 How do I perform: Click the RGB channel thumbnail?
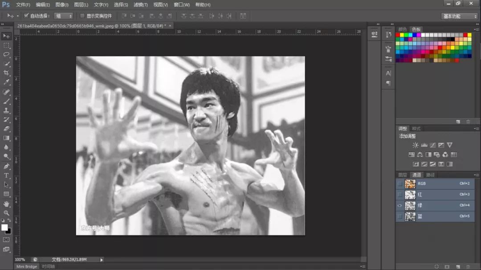(410, 184)
